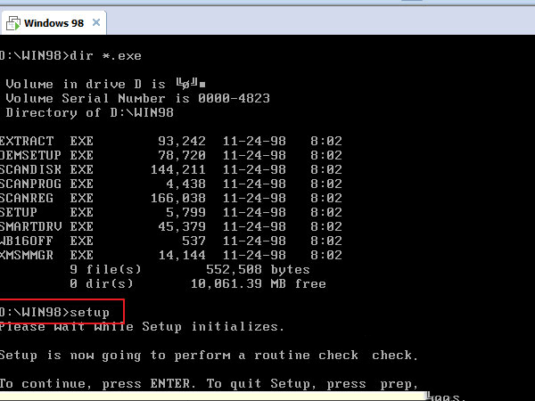The height and width of the screenshot is (401, 535).
Task: Select the EXTRACT EXE row
Action: 170,141
